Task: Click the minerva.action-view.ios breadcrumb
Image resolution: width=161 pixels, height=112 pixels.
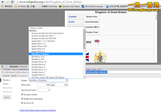Action: pyautogui.click(x=96, y=72)
